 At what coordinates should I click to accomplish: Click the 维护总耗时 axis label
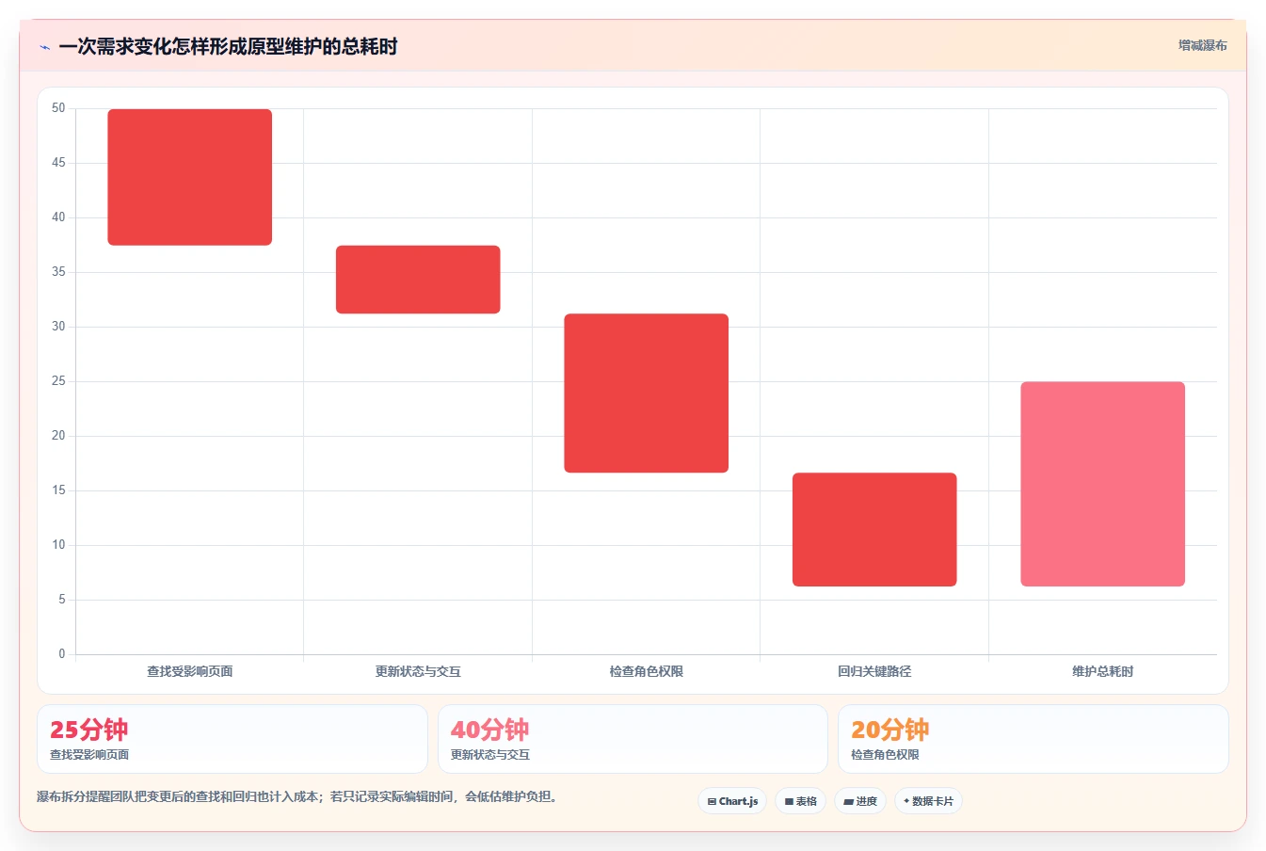[x=1103, y=671]
